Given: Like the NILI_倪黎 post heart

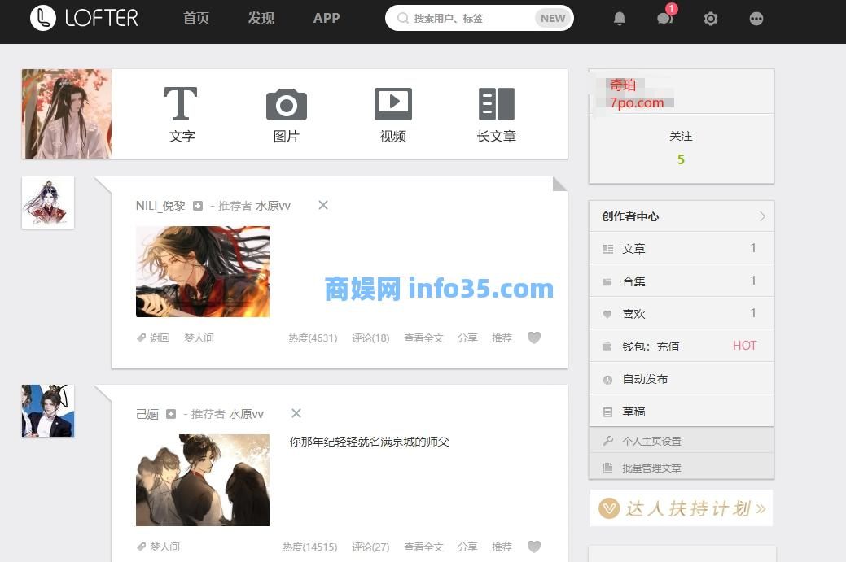Looking at the screenshot, I should (x=534, y=338).
